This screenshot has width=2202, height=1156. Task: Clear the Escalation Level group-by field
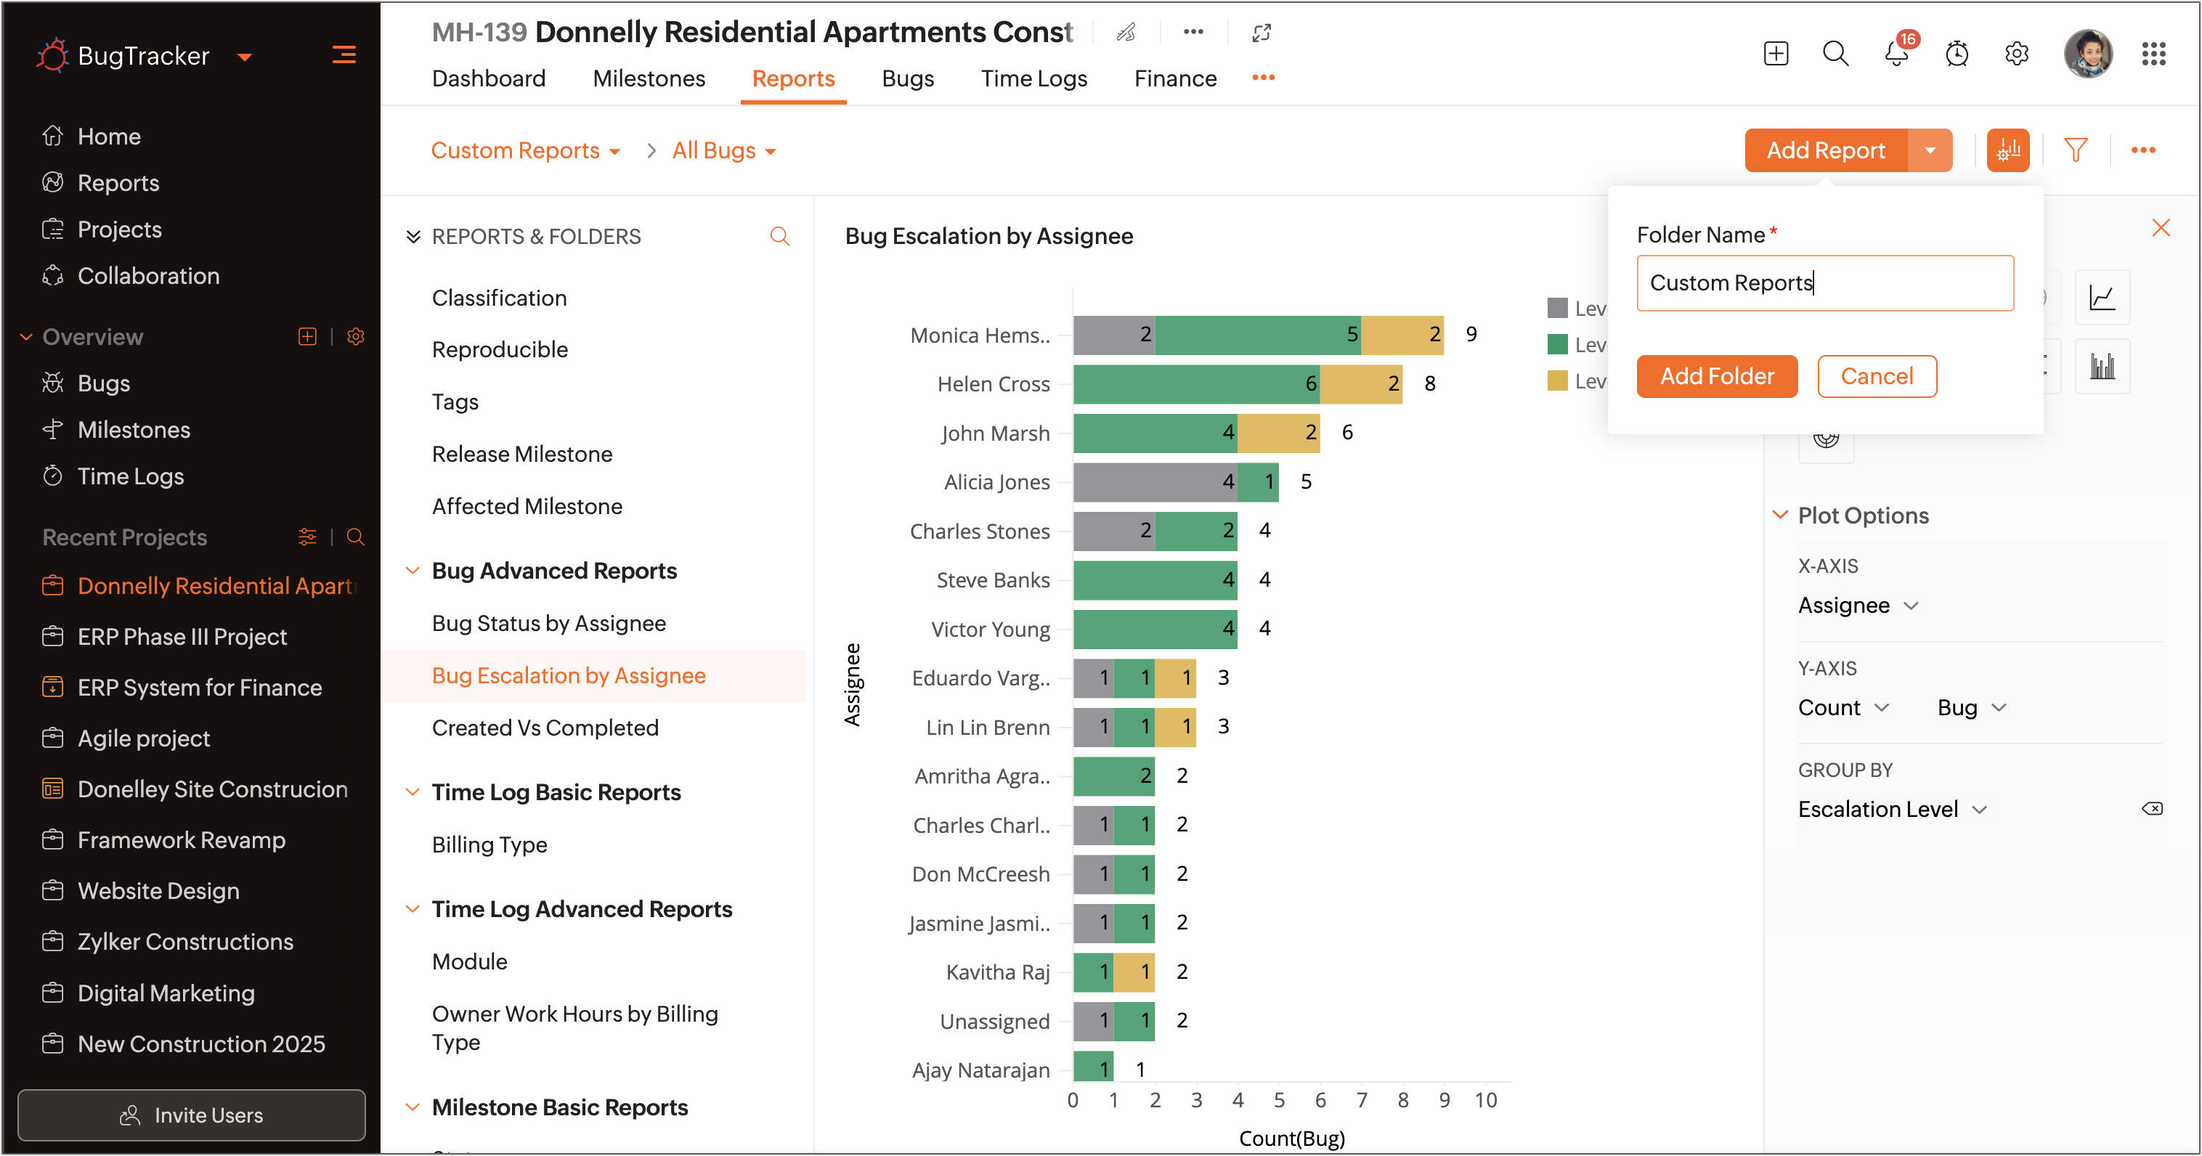[x=2152, y=808]
